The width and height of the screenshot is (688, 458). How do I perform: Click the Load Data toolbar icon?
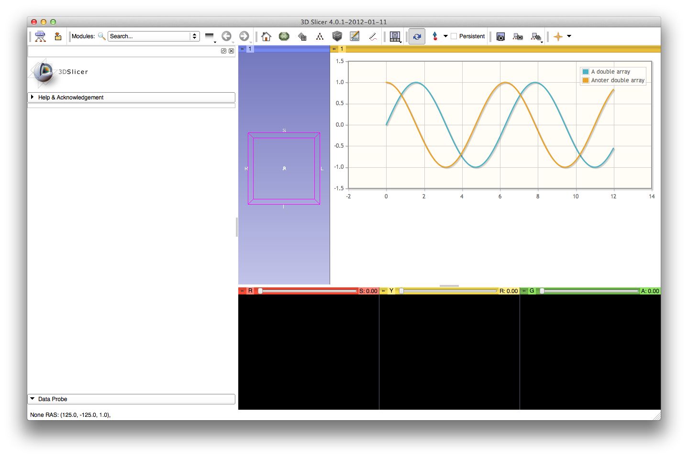coord(58,36)
